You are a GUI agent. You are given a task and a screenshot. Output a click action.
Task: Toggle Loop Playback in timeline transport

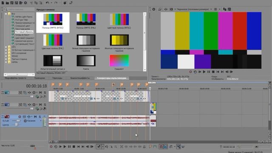[x=56, y=147]
